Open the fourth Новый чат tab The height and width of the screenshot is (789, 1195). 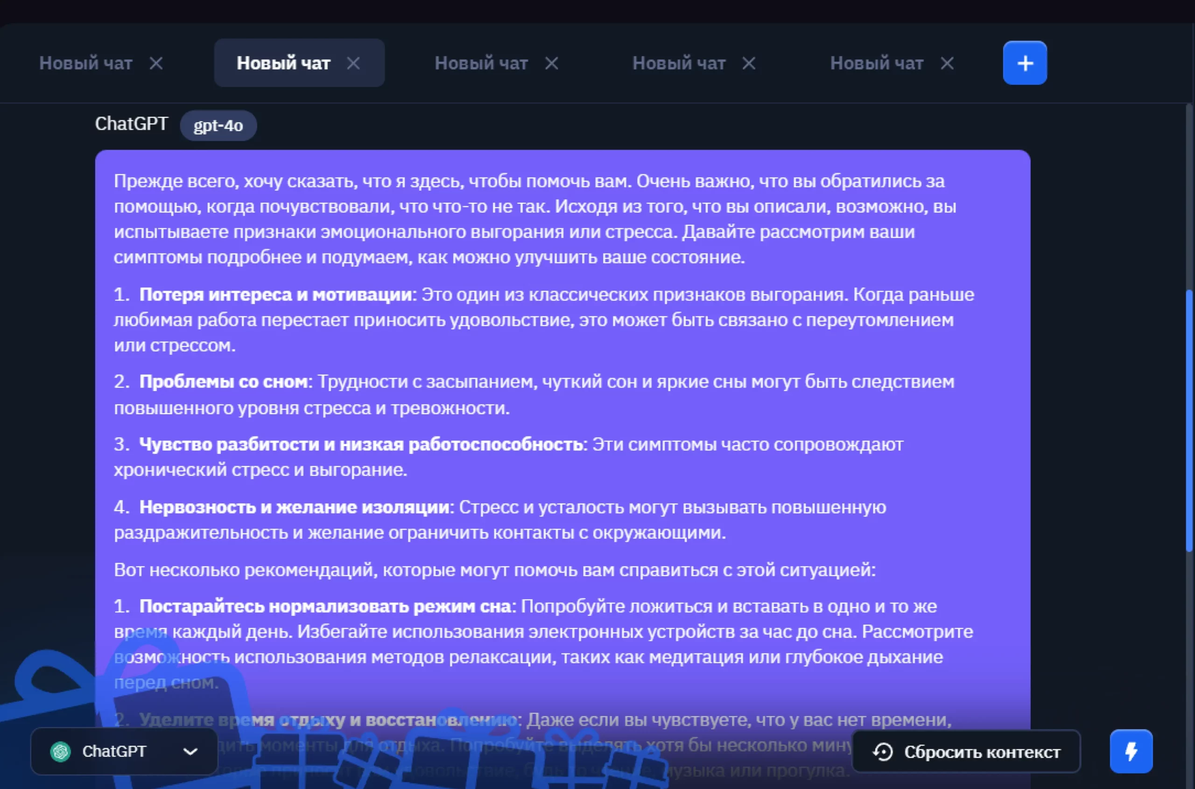pyautogui.click(x=679, y=63)
